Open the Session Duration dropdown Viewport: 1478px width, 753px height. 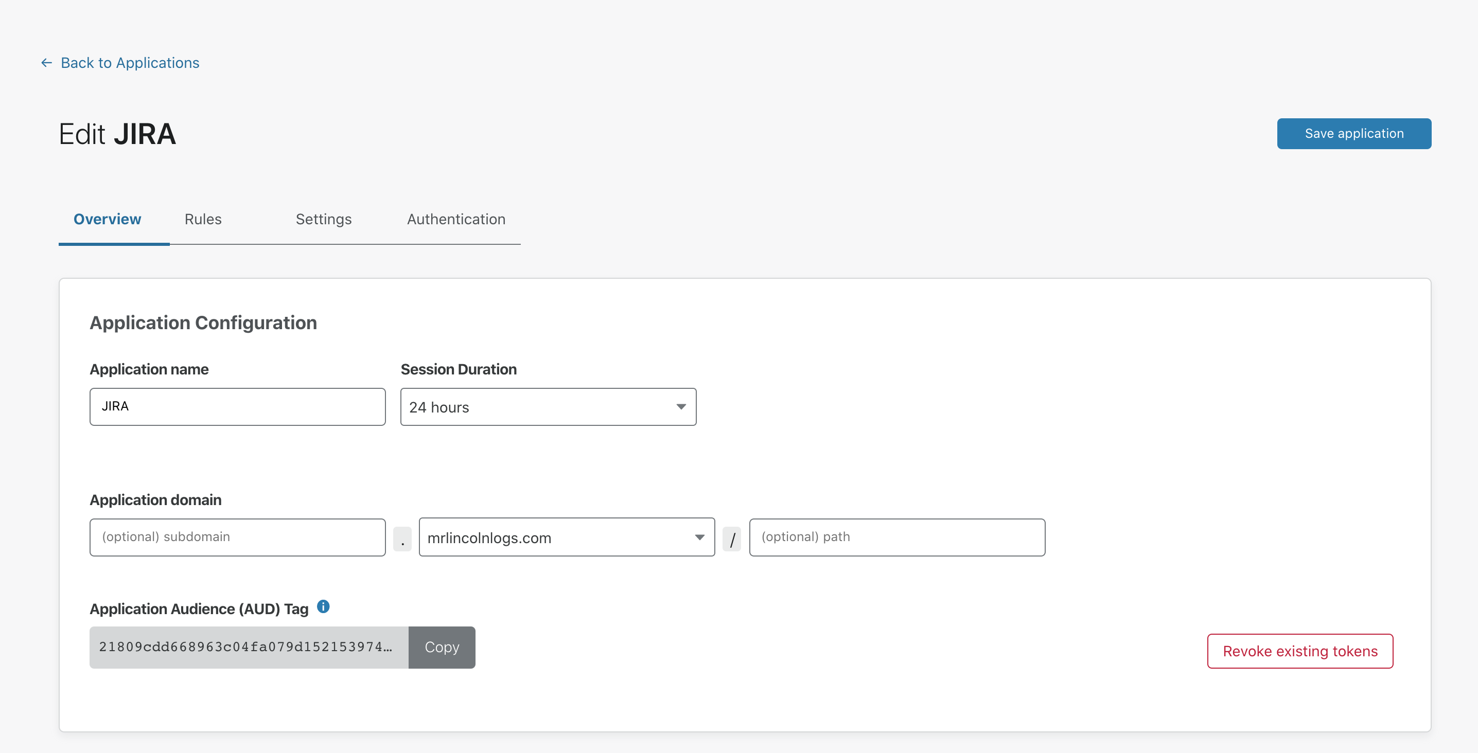tap(548, 407)
